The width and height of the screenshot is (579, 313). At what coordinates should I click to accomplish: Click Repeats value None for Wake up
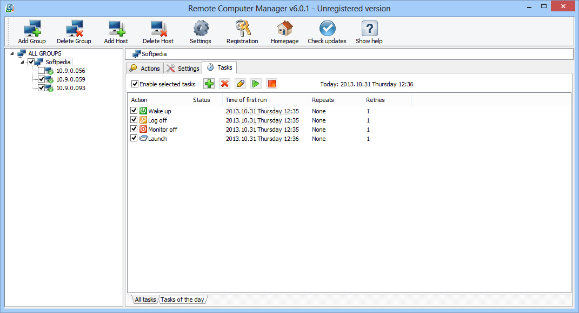pyautogui.click(x=318, y=111)
